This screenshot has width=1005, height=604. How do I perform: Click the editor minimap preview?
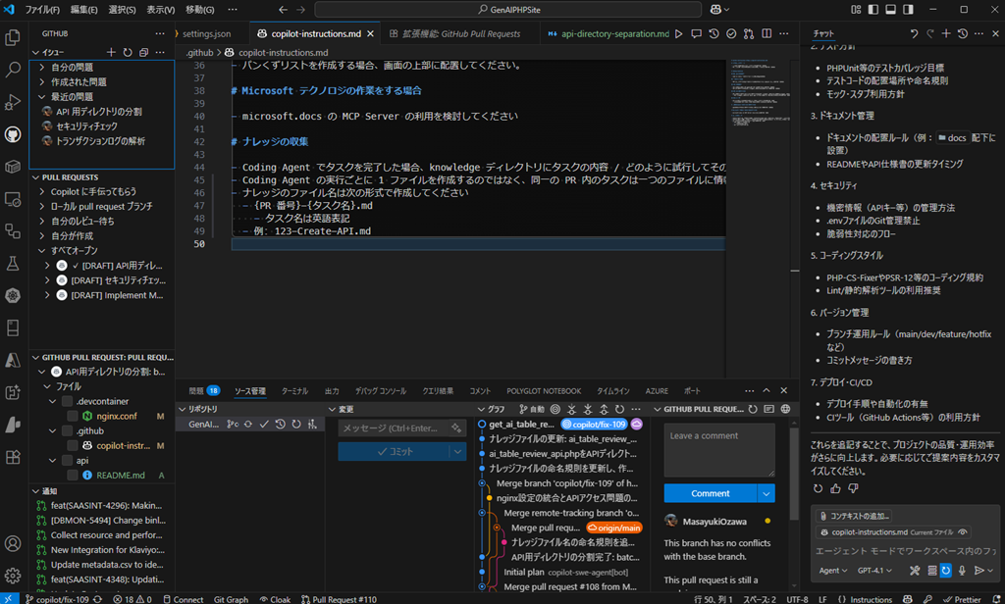click(762, 93)
